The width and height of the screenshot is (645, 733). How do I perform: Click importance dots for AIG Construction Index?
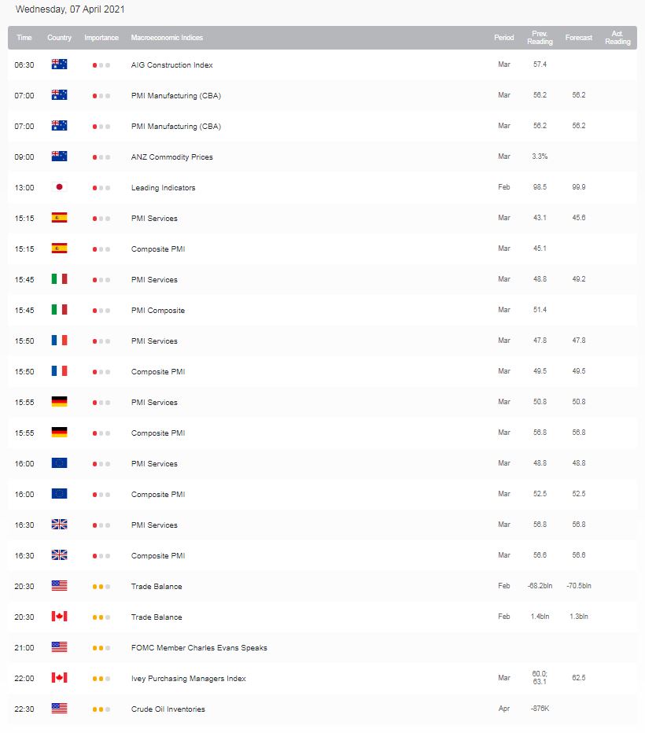click(101, 65)
